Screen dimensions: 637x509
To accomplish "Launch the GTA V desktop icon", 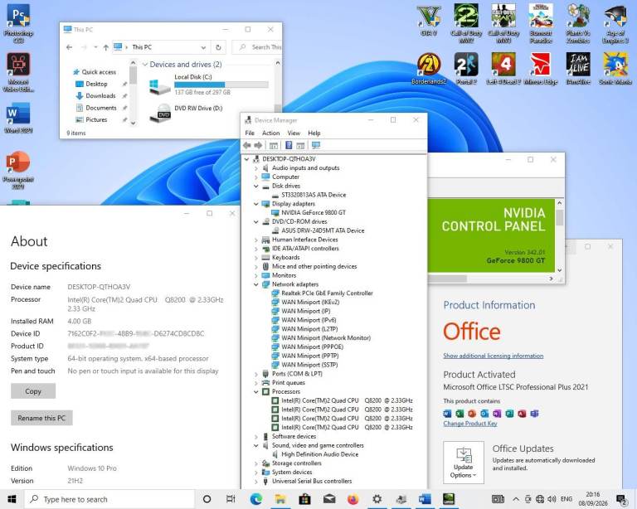I will pyautogui.click(x=429, y=21).
